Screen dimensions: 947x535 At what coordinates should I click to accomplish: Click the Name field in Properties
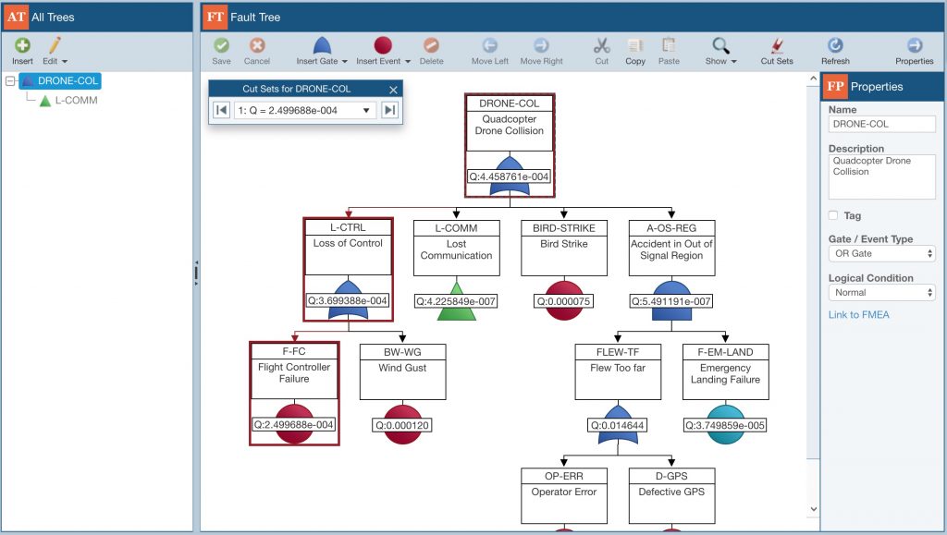pyautogui.click(x=881, y=124)
